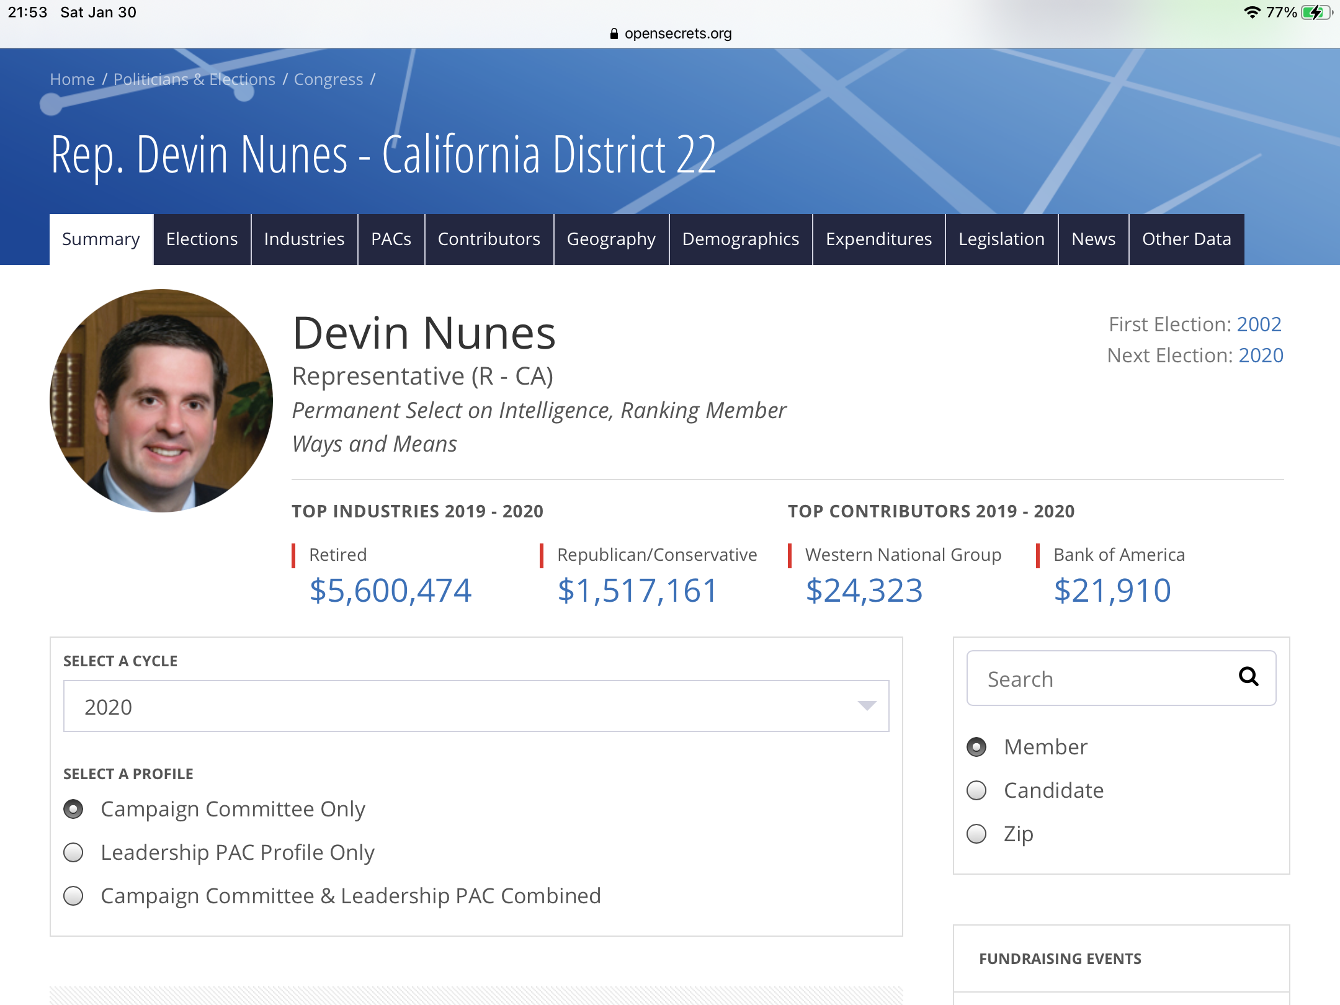Click the Retired $5,600,474 amount

pyautogui.click(x=390, y=590)
